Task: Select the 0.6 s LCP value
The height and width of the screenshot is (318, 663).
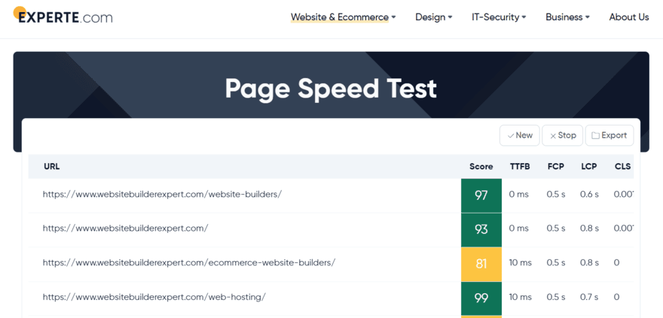Action: pos(589,195)
